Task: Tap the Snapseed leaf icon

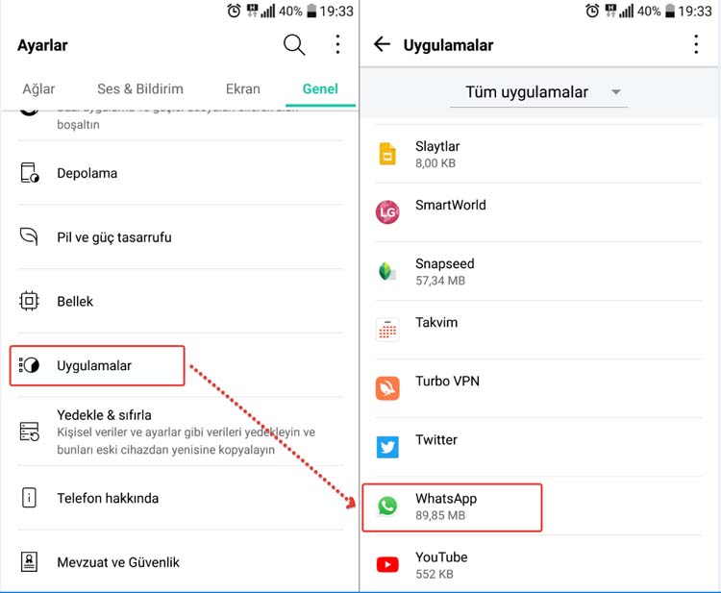Action: (387, 271)
